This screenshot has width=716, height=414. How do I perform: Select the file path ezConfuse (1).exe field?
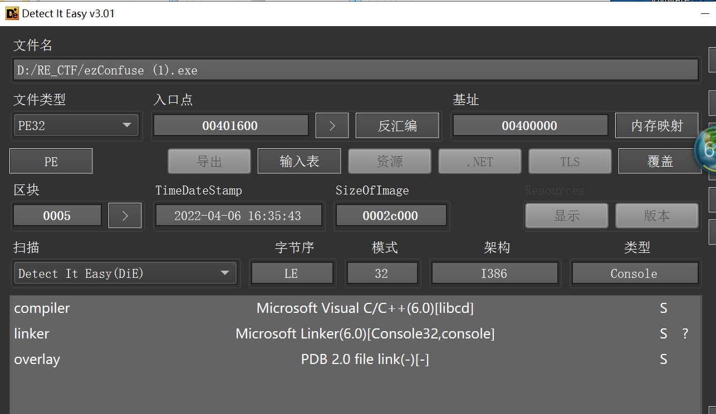click(354, 69)
